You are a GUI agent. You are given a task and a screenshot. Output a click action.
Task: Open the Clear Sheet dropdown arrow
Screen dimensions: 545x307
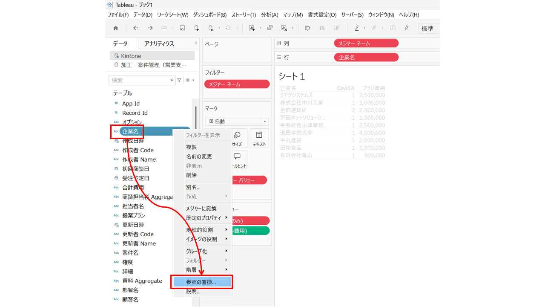(293, 28)
